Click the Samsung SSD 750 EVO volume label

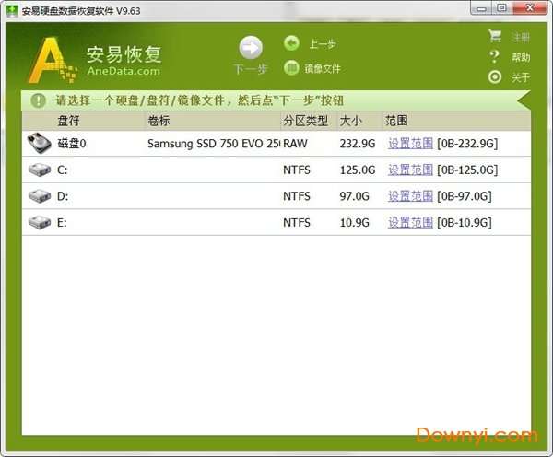214,144
